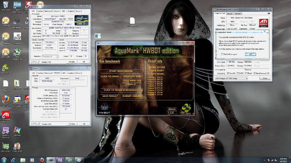Click CLICK TO MAKE SCREENSHOT button
The image size is (291, 163).
(121, 90)
